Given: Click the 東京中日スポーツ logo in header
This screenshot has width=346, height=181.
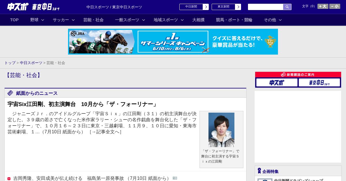Looking at the screenshot, I should pos(46,7).
